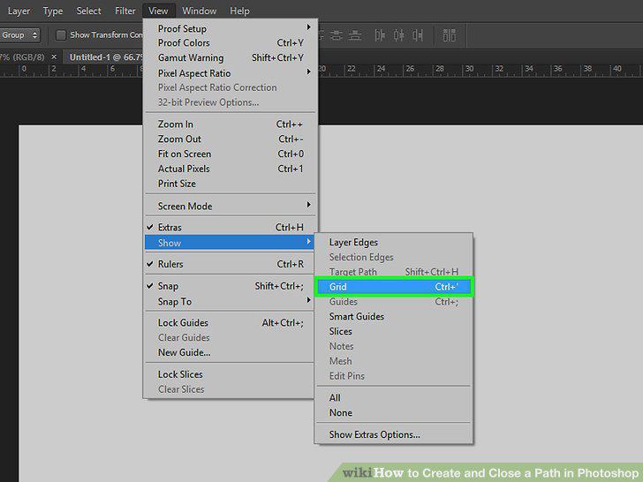643x482 pixels.
Task: Open the Help menu
Action: pyautogui.click(x=239, y=11)
